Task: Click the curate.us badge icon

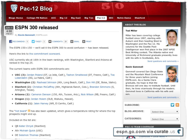Action: click(x=179, y=132)
